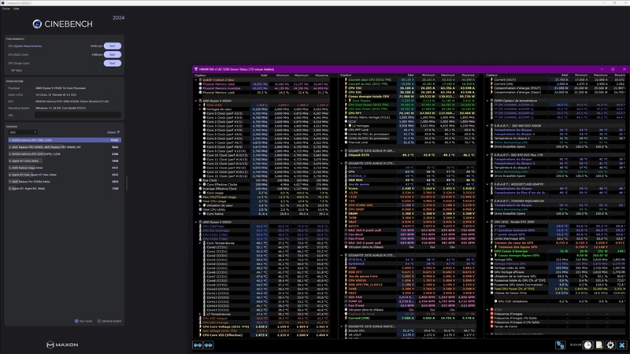Open HWiNFO sensor settings gear icon

click(610, 345)
